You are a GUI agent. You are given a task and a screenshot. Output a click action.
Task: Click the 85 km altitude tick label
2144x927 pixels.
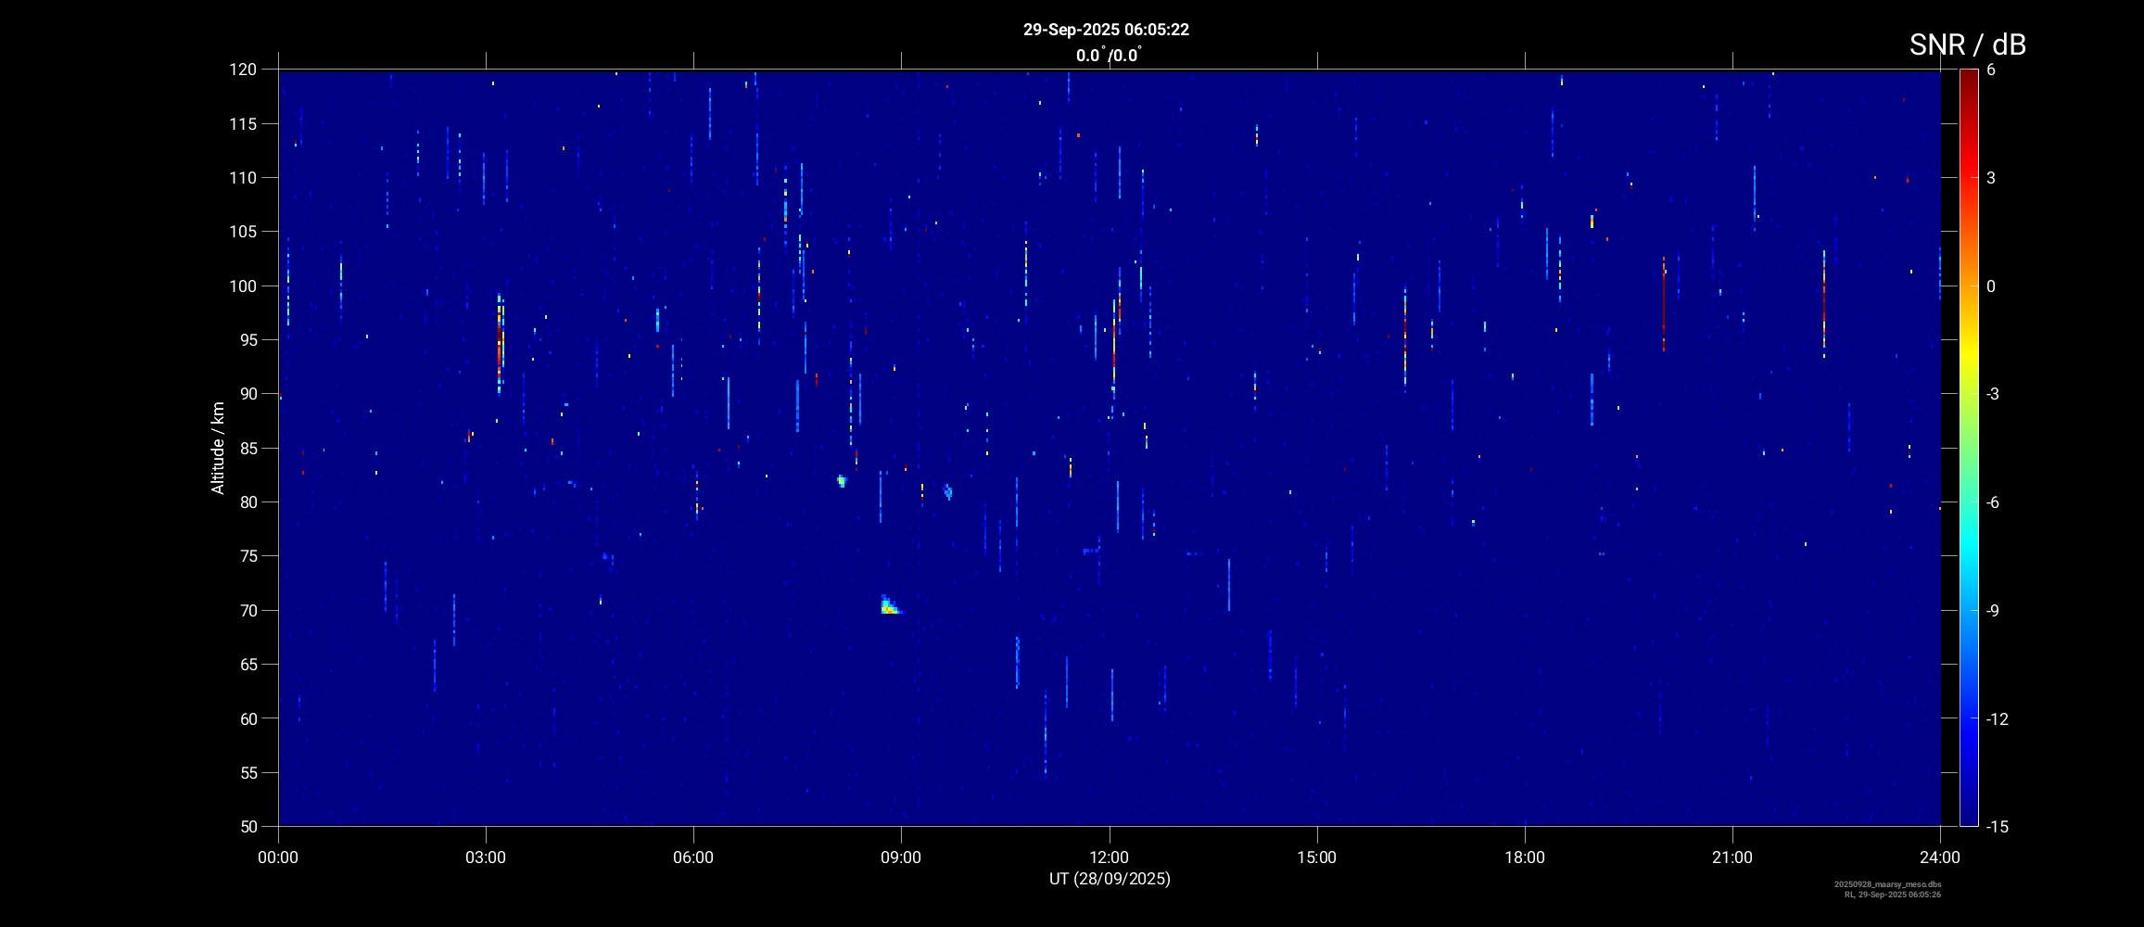(x=246, y=449)
